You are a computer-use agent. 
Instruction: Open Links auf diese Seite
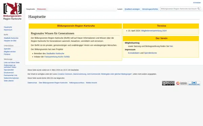(x=12, y=62)
